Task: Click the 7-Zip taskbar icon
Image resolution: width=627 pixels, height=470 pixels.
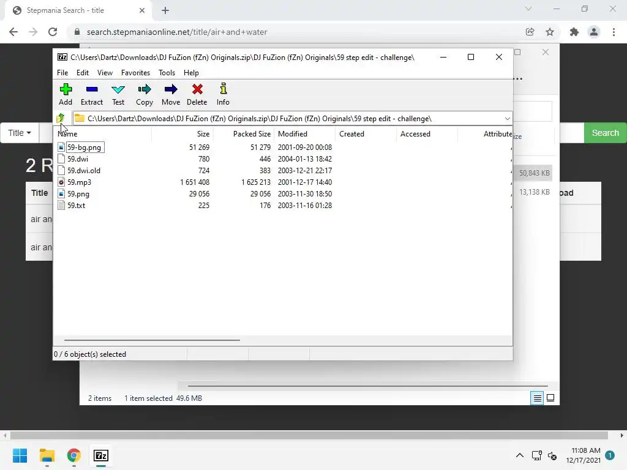Action: 101,455
